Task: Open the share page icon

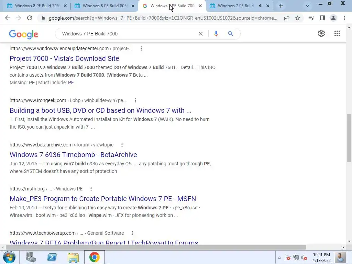Action: point(287,18)
